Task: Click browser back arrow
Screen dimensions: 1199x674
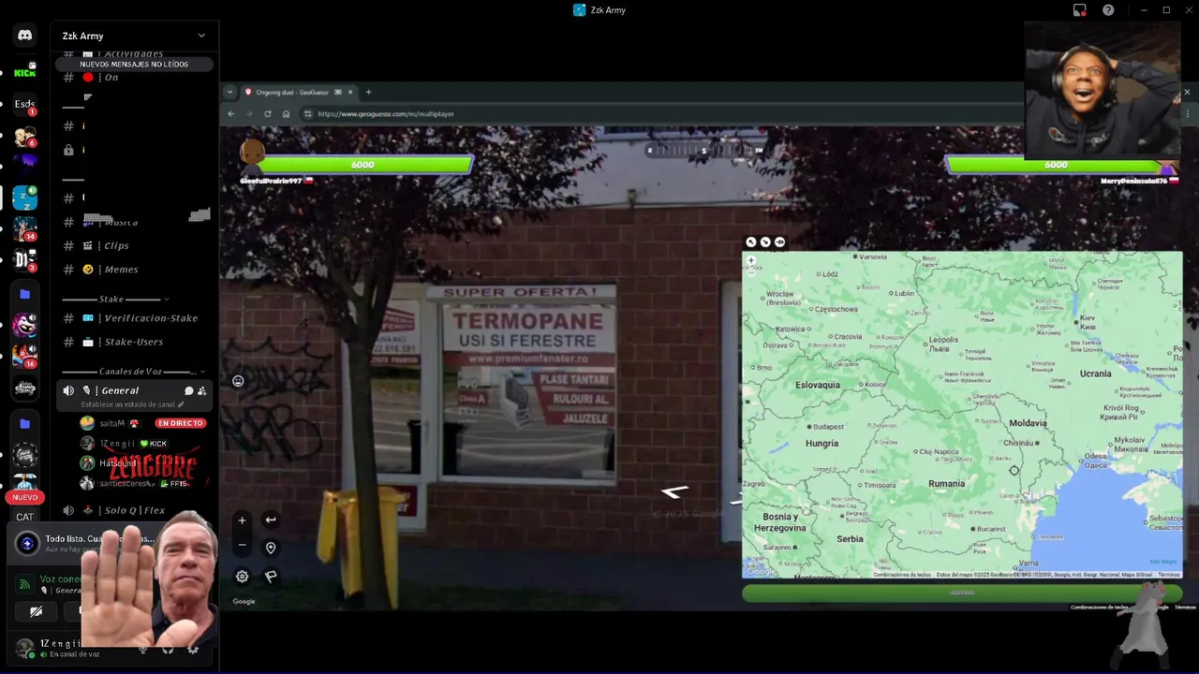Action: click(x=231, y=114)
